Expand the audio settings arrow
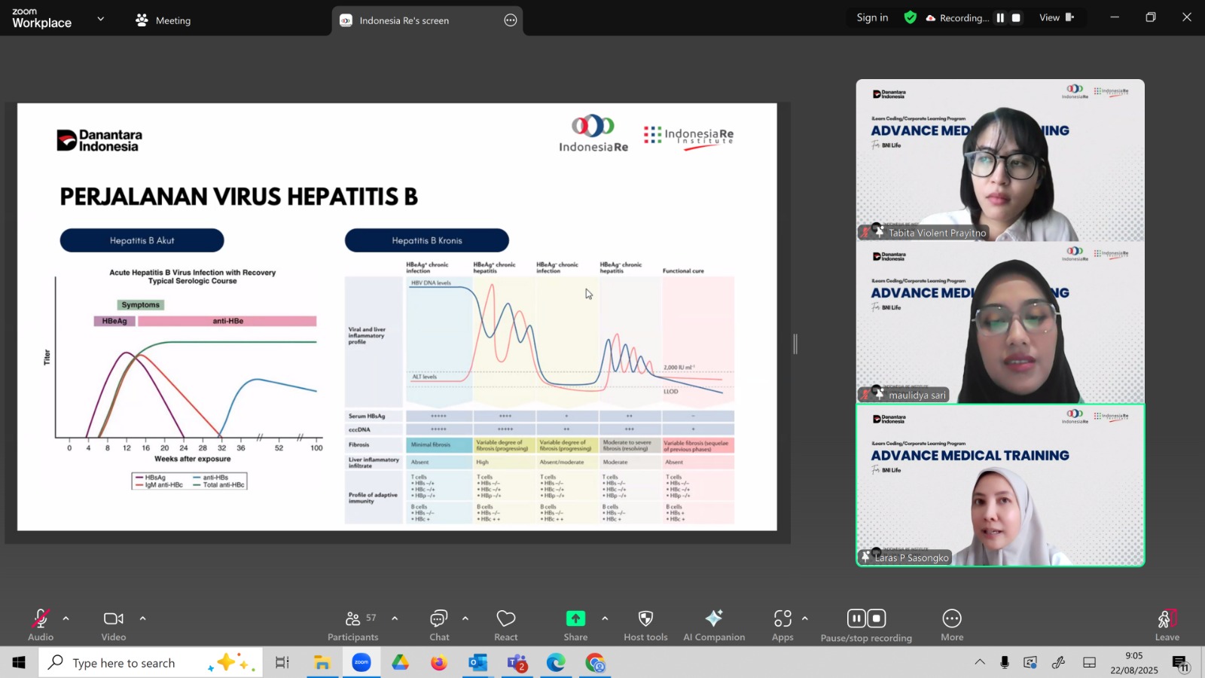1205x678 pixels. [66, 618]
